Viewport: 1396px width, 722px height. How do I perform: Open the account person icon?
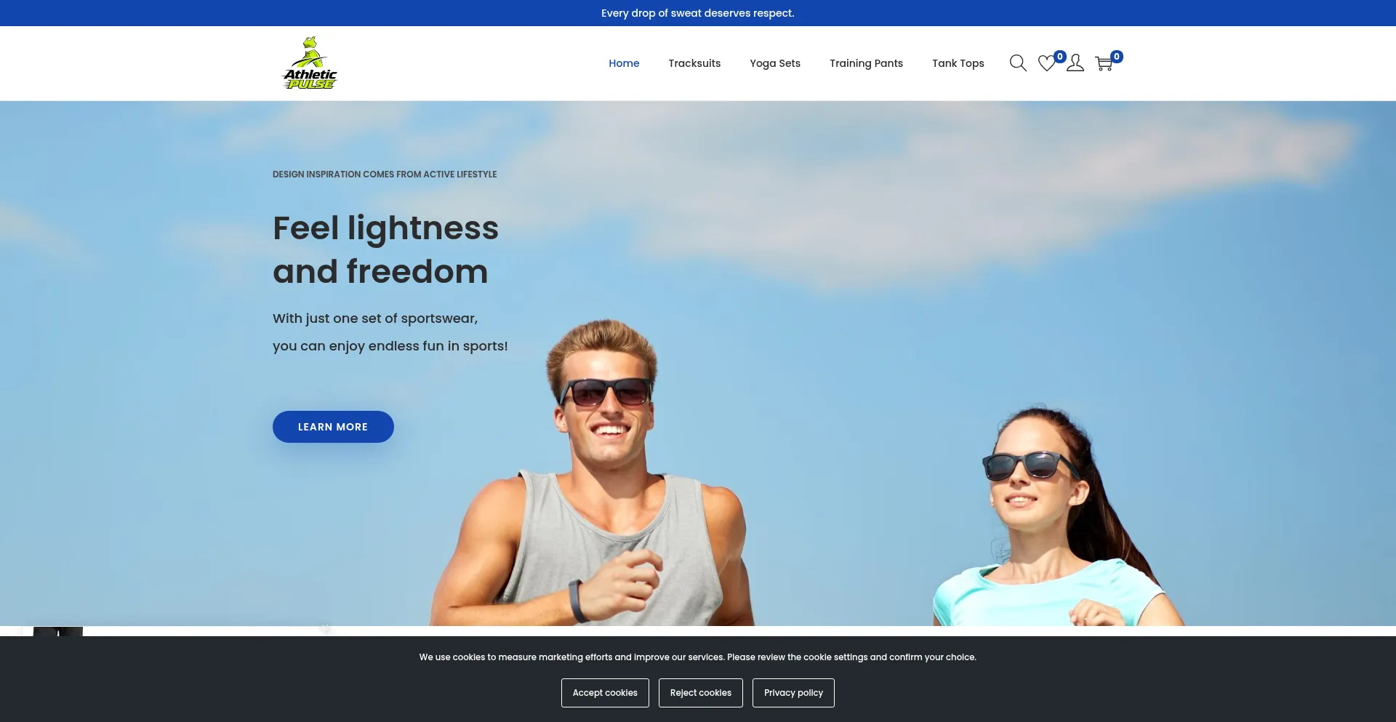tap(1075, 63)
